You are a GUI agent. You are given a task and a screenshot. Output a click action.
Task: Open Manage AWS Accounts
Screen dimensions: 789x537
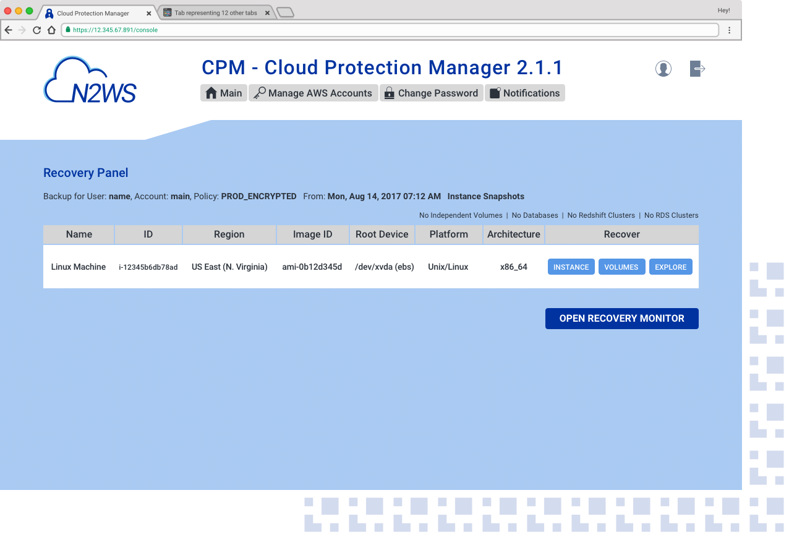[x=313, y=93]
